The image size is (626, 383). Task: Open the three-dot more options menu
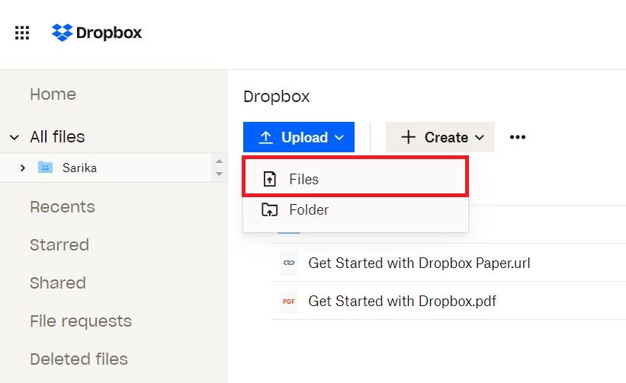pyautogui.click(x=518, y=137)
